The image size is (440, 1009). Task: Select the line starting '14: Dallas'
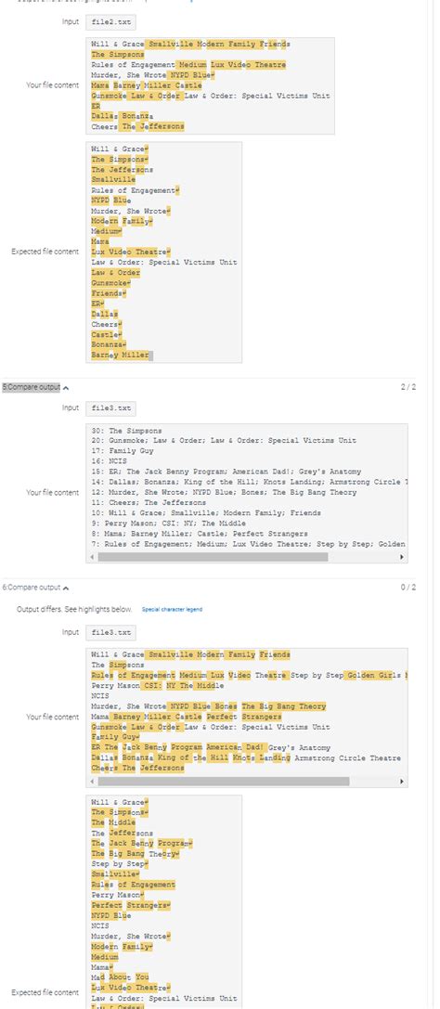[x=249, y=482]
